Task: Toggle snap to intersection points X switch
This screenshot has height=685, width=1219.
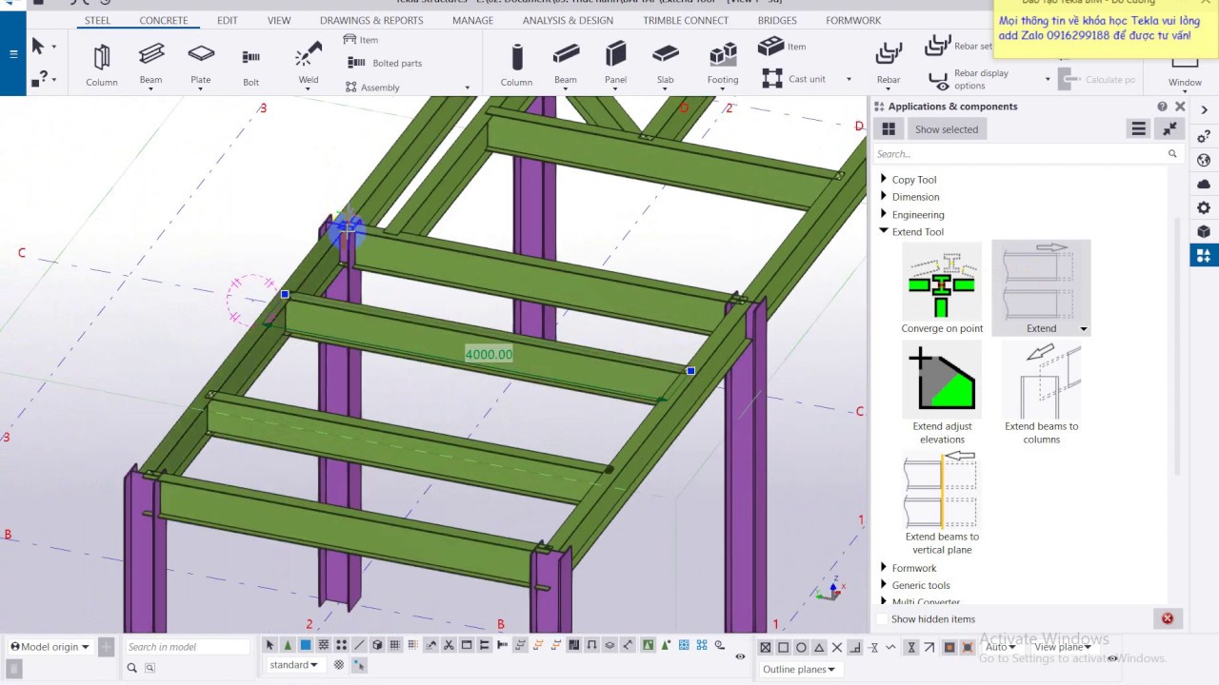Action: [837, 647]
